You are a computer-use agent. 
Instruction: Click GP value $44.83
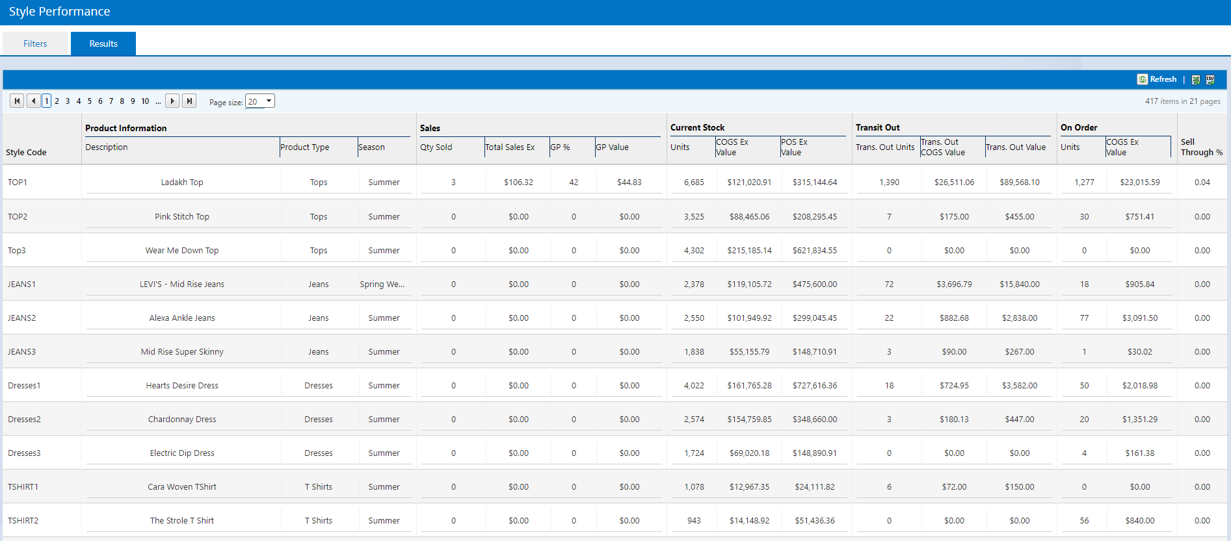(x=629, y=182)
